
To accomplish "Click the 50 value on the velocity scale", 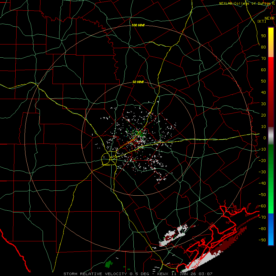I will pyautogui.click(x=263, y=81).
